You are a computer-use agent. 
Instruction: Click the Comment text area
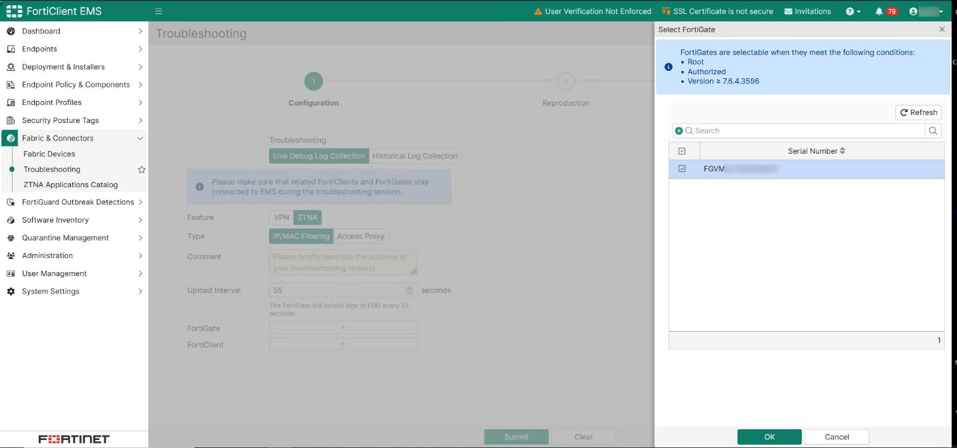[343, 262]
